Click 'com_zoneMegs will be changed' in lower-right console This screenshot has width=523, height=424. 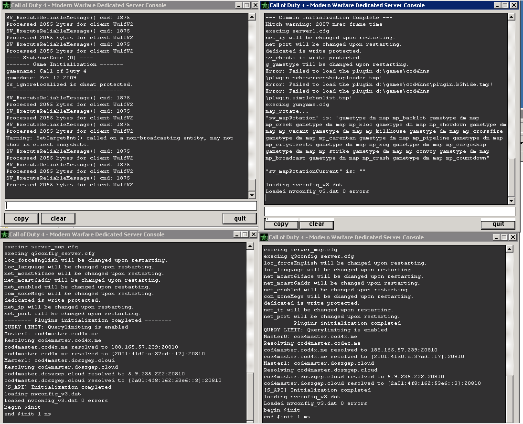tap(338, 297)
